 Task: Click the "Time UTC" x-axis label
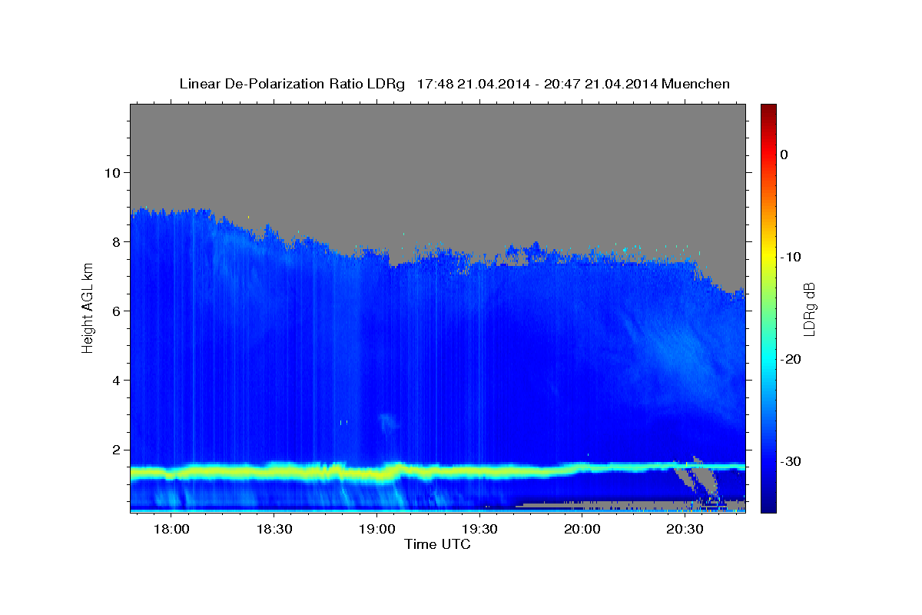pos(437,544)
